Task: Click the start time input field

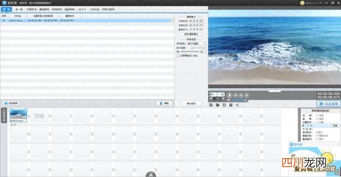Action: tap(196, 21)
